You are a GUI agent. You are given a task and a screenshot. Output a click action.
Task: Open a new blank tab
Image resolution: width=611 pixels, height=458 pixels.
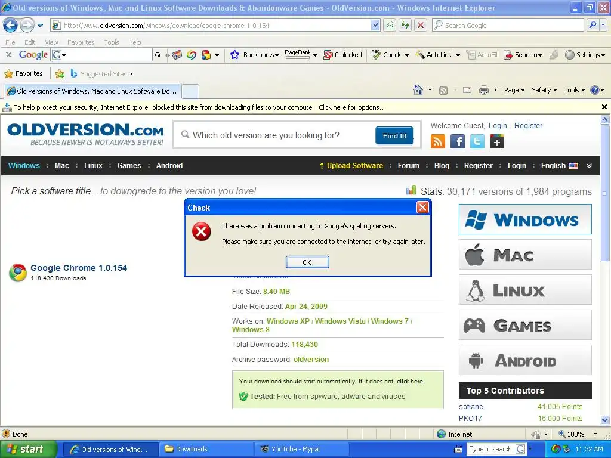pyautogui.click(x=190, y=91)
